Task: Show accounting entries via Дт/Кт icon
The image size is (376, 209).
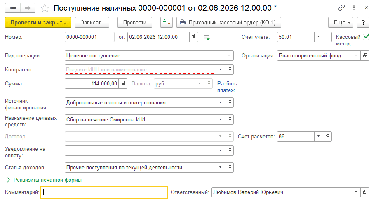Action: [167, 23]
